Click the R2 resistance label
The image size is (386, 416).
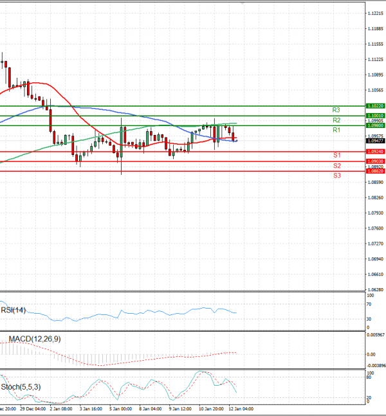pos(336,120)
